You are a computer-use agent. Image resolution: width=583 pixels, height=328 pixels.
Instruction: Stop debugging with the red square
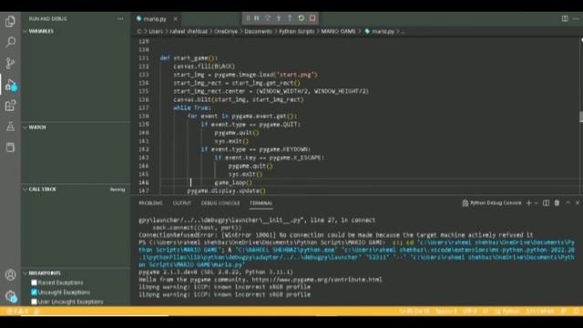(312, 18)
